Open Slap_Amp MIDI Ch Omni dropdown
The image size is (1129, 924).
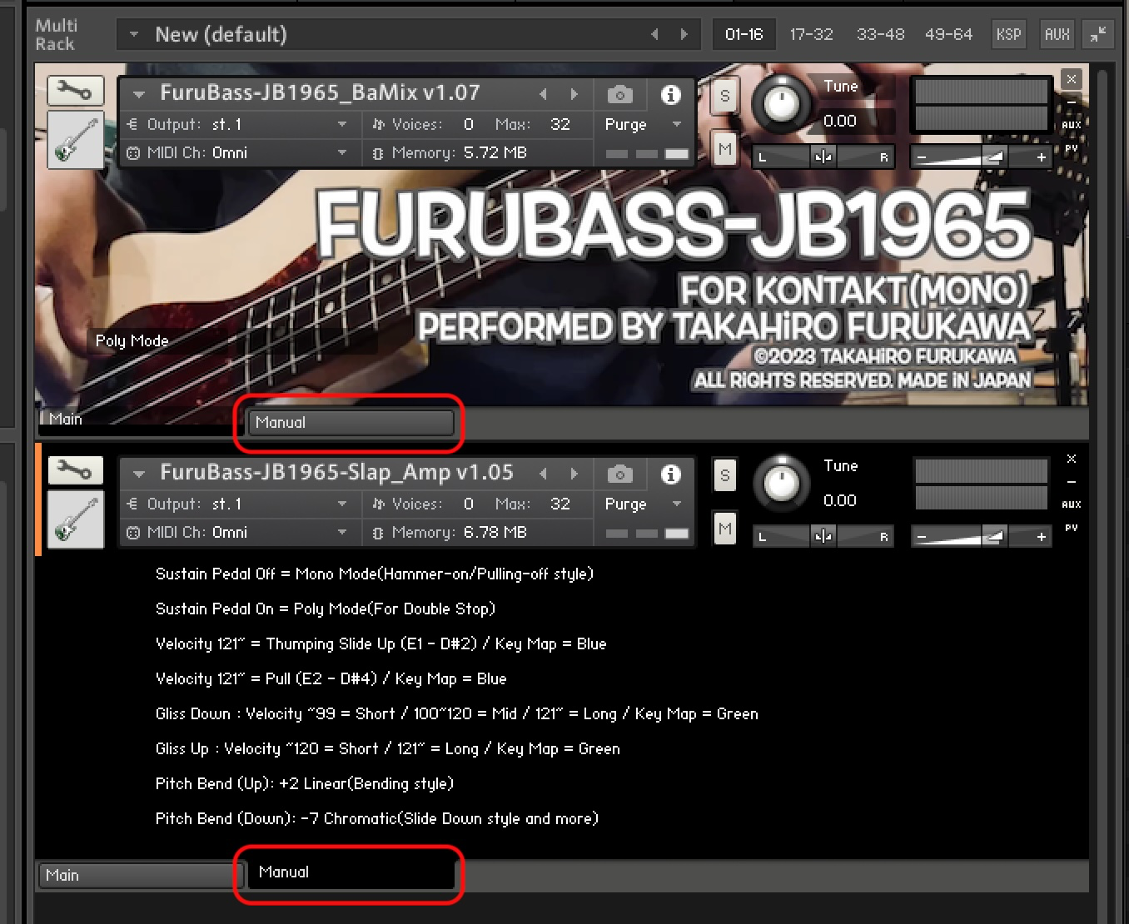coord(342,533)
